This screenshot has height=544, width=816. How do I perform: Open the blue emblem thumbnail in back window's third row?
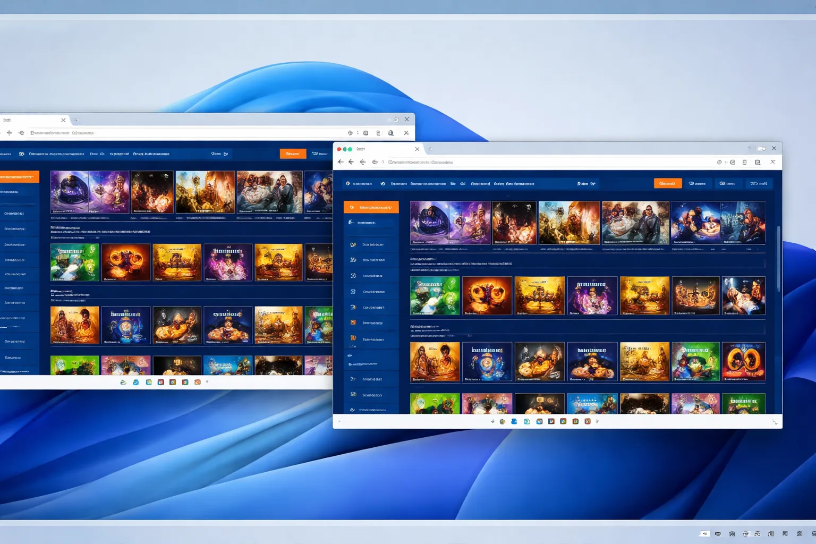pos(125,325)
